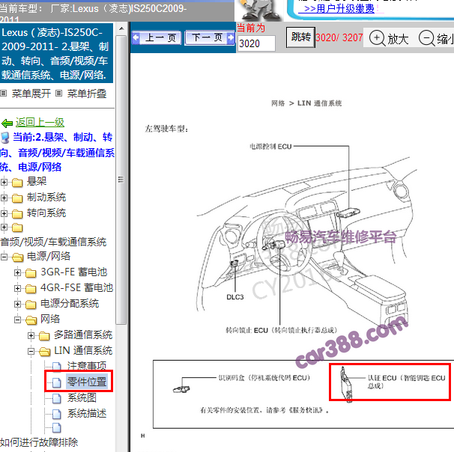Expand the 3GR-FE 蓄电池 node
This screenshot has height=452, width=454.
18,272
